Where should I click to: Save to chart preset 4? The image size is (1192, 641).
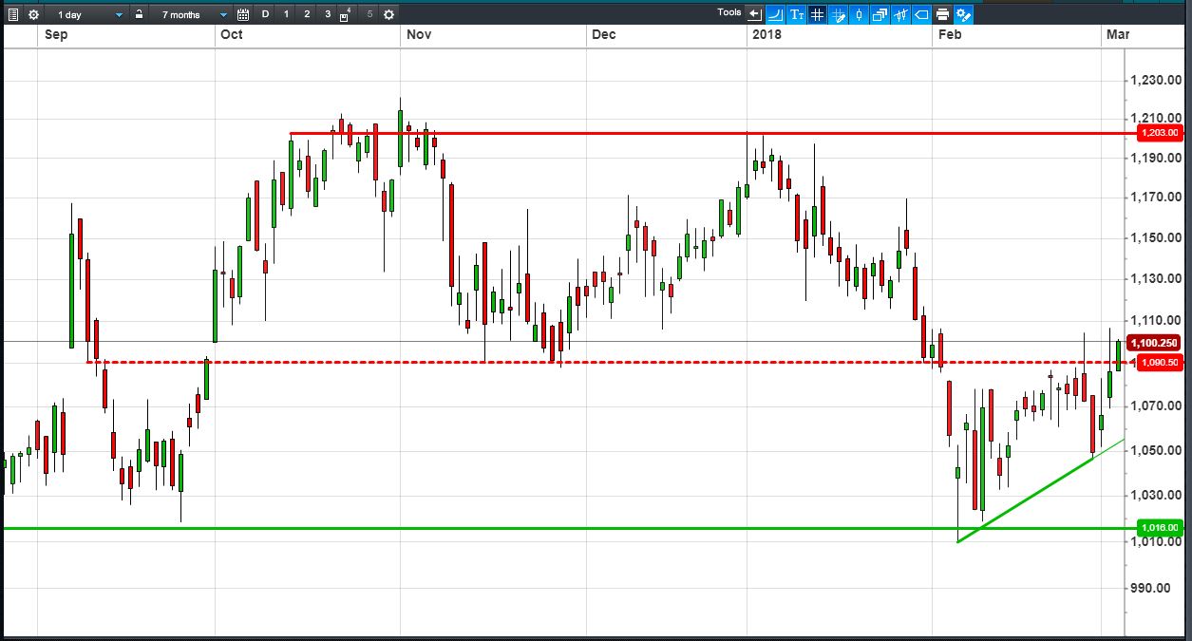click(345, 14)
